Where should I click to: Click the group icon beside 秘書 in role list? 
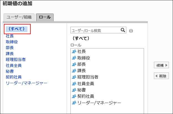point(74,90)
